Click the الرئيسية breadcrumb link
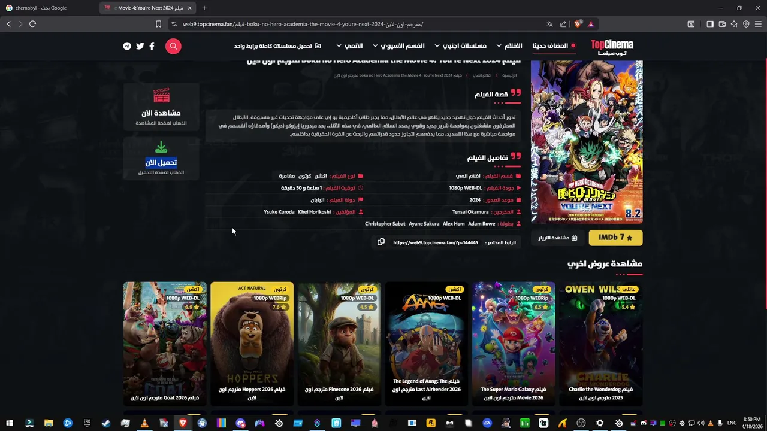Viewport: 767px width, 431px height. pyautogui.click(x=509, y=75)
